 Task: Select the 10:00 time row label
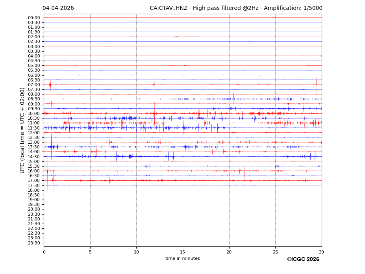(x=34, y=113)
